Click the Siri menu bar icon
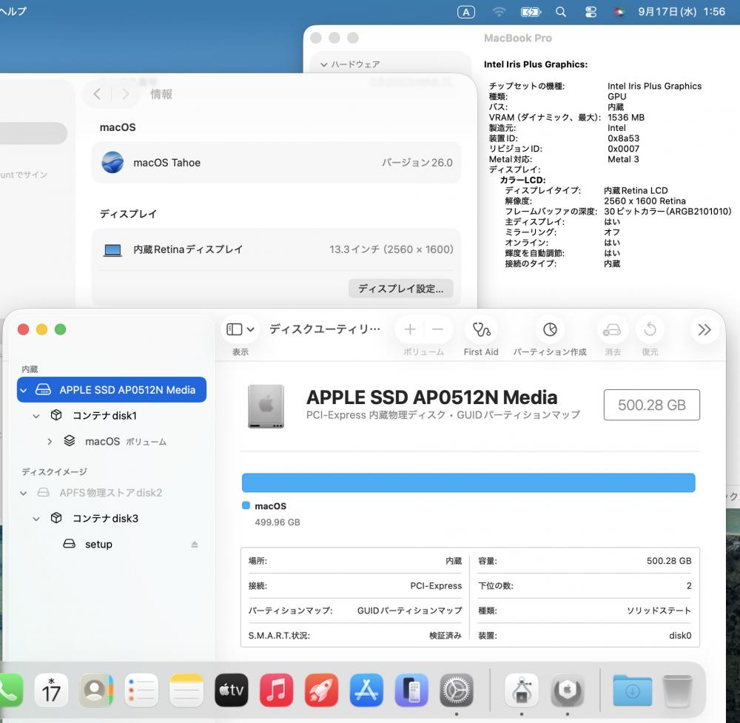The height and width of the screenshot is (723, 740). [x=619, y=12]
